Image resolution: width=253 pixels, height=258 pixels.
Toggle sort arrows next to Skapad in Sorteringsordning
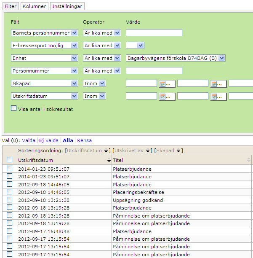(x=178, y=150)
